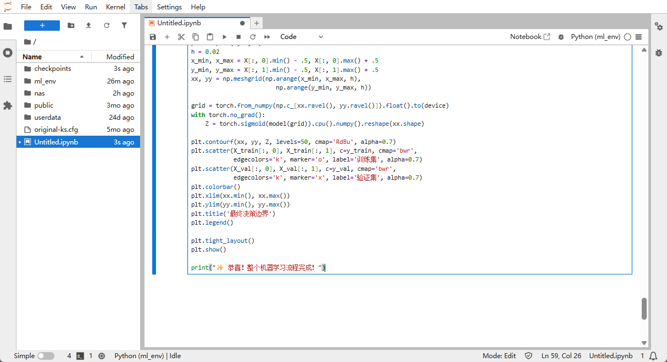Open the Edit menu
This screenshot has height=362, width=667.
pos(46,7)
